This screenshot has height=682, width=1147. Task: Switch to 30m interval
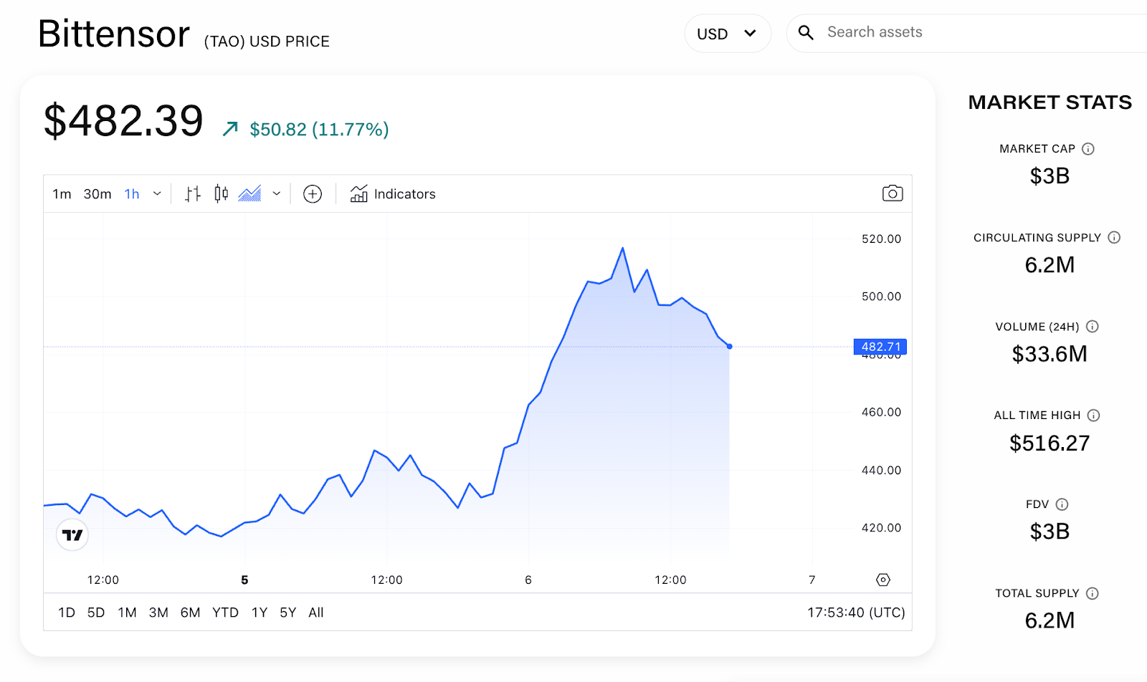(97, 194)
